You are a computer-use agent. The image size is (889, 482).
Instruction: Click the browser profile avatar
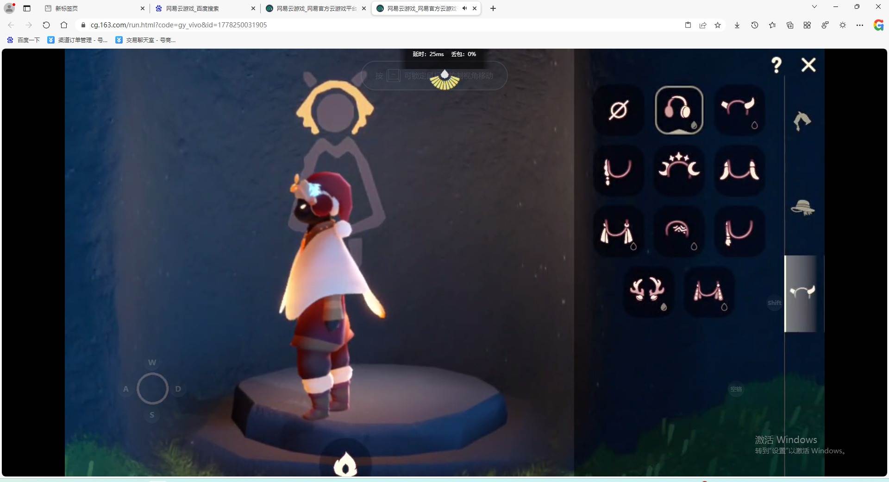(x=9, y=8)
